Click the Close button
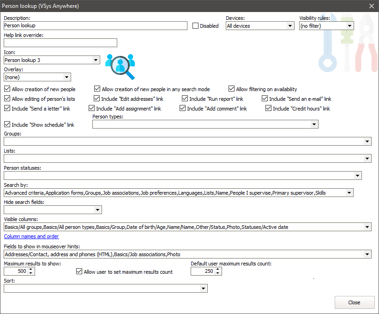This screenshot has height=314, width=379. pos(354,302)
